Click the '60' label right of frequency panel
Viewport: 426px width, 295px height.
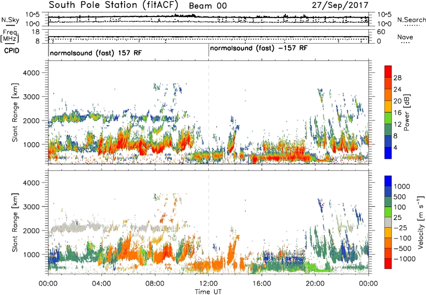[381, 32]
